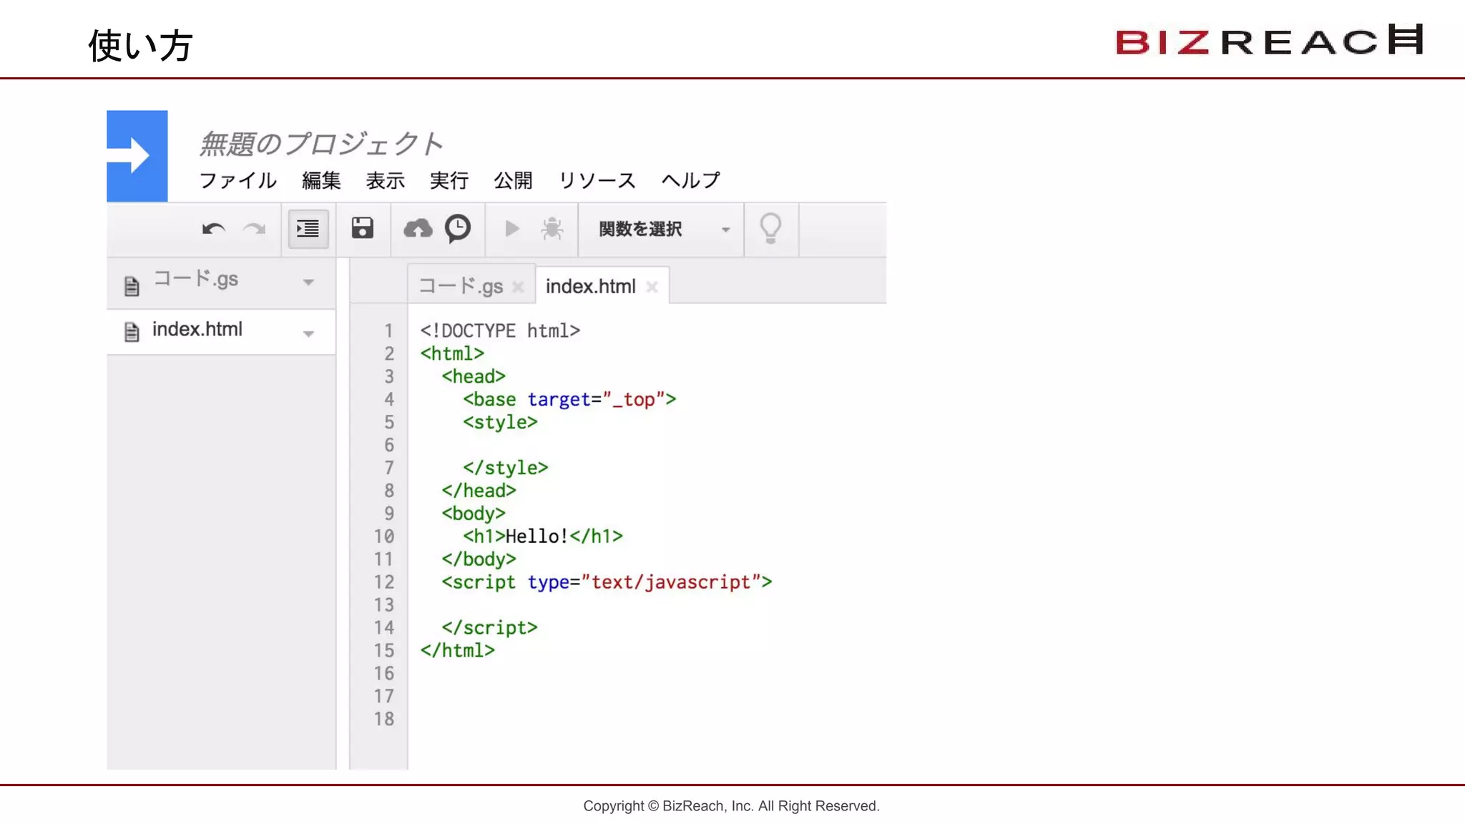
Task: Click the cloud deploy icon
Action: pos(418,229)
